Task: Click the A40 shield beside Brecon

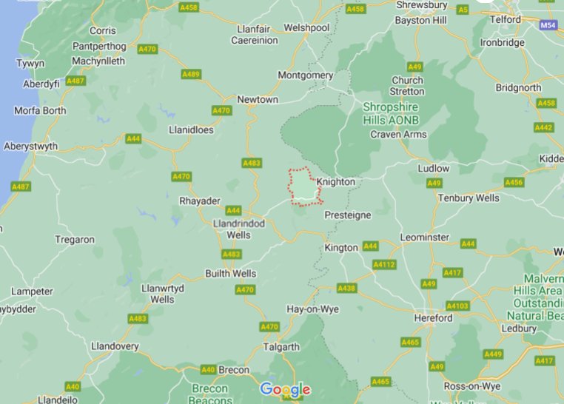Action: (x=208, y=370)
